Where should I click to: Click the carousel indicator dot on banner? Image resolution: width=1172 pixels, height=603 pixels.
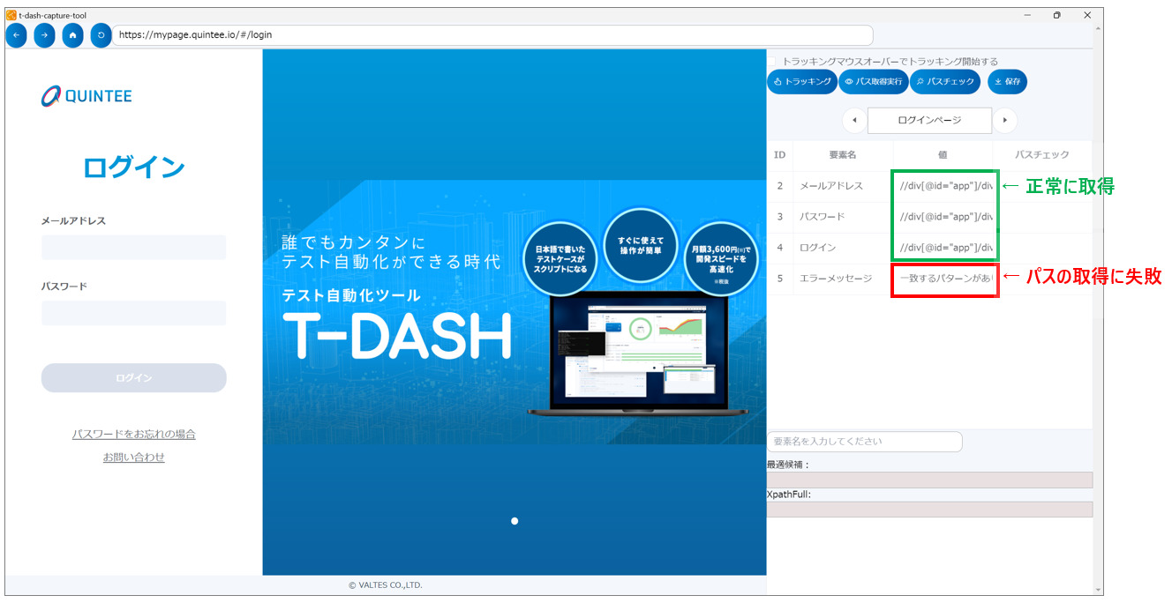tap(515, 521)
